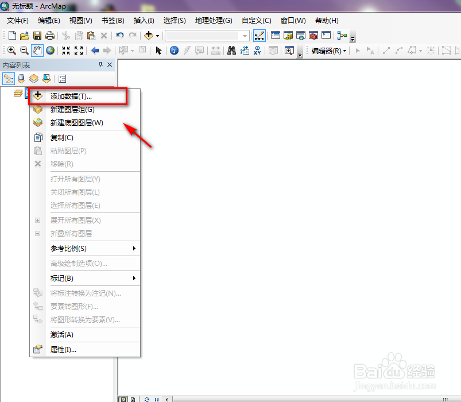Click the Print icon in the toolbar
Viewport: 461px width, 402px height.
coord(50,36)
